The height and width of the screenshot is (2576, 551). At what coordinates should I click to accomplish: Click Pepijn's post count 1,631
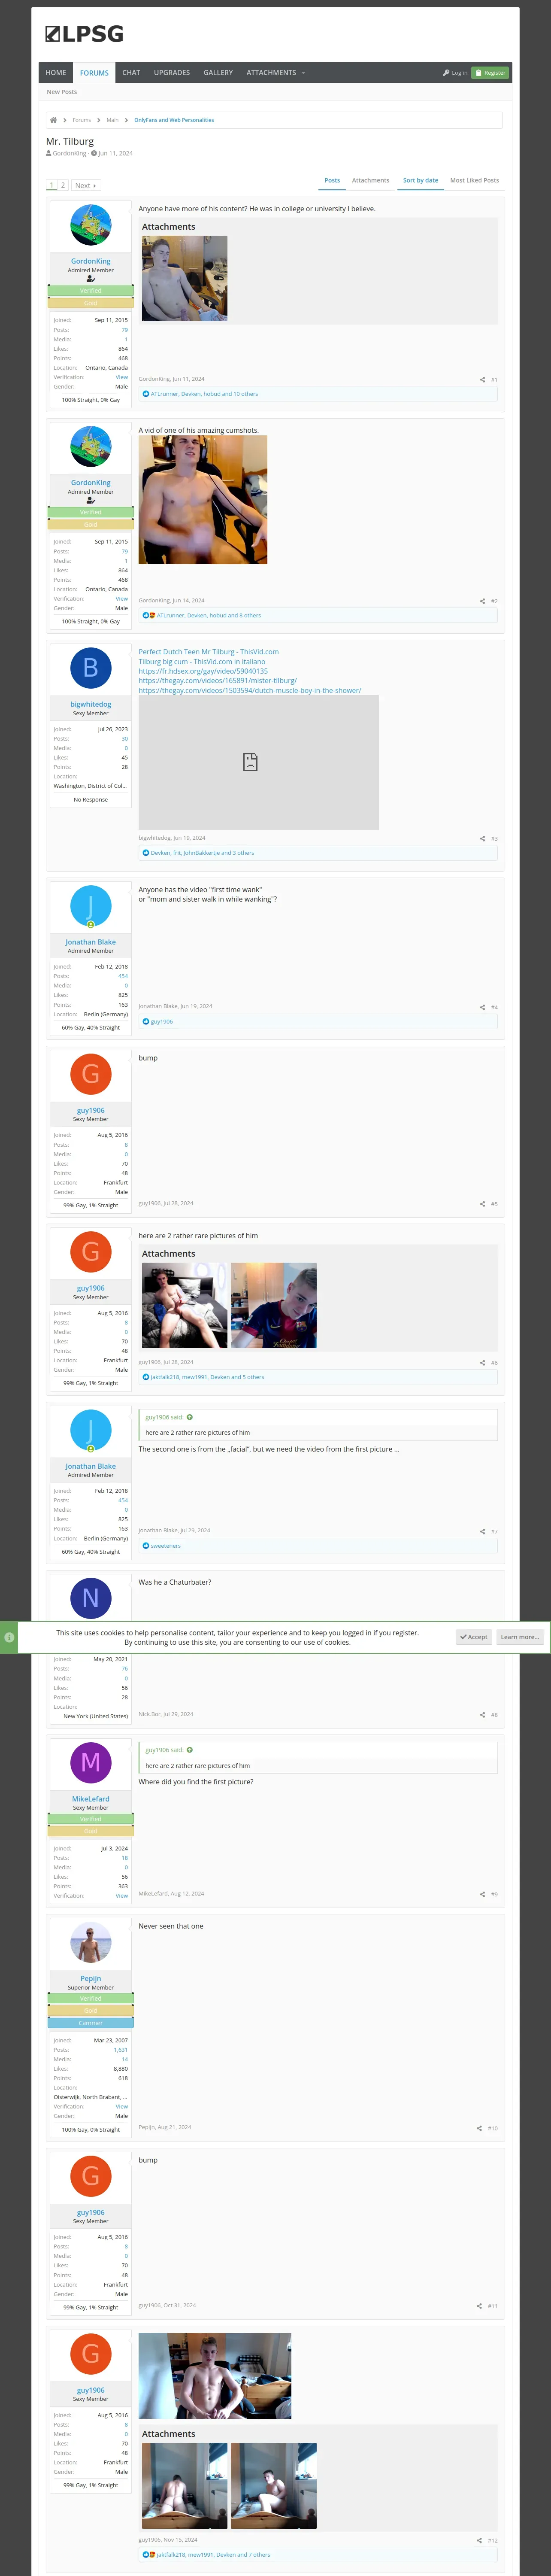121,2050
